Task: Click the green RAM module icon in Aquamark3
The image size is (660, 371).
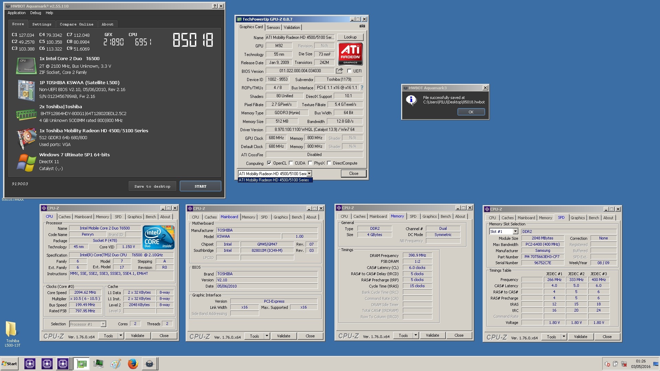Action: [26, 114]
